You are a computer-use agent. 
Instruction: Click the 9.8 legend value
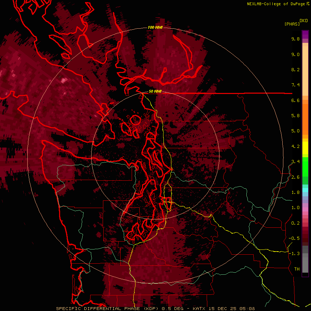point(295,39)
